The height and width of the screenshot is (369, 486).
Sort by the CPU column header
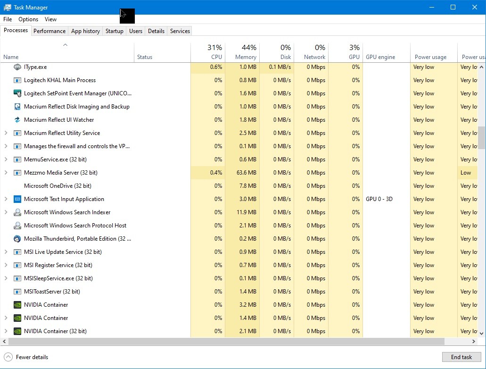click(x=208, y=52)
